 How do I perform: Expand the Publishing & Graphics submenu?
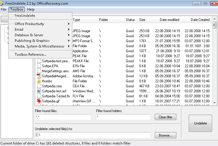pos(40,41)
